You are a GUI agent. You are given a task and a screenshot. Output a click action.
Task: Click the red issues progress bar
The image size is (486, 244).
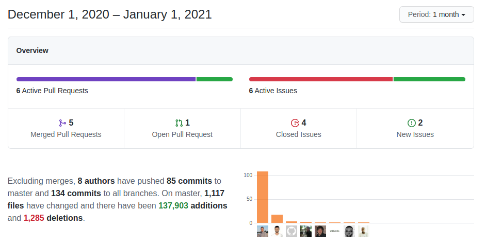point(320,79)
